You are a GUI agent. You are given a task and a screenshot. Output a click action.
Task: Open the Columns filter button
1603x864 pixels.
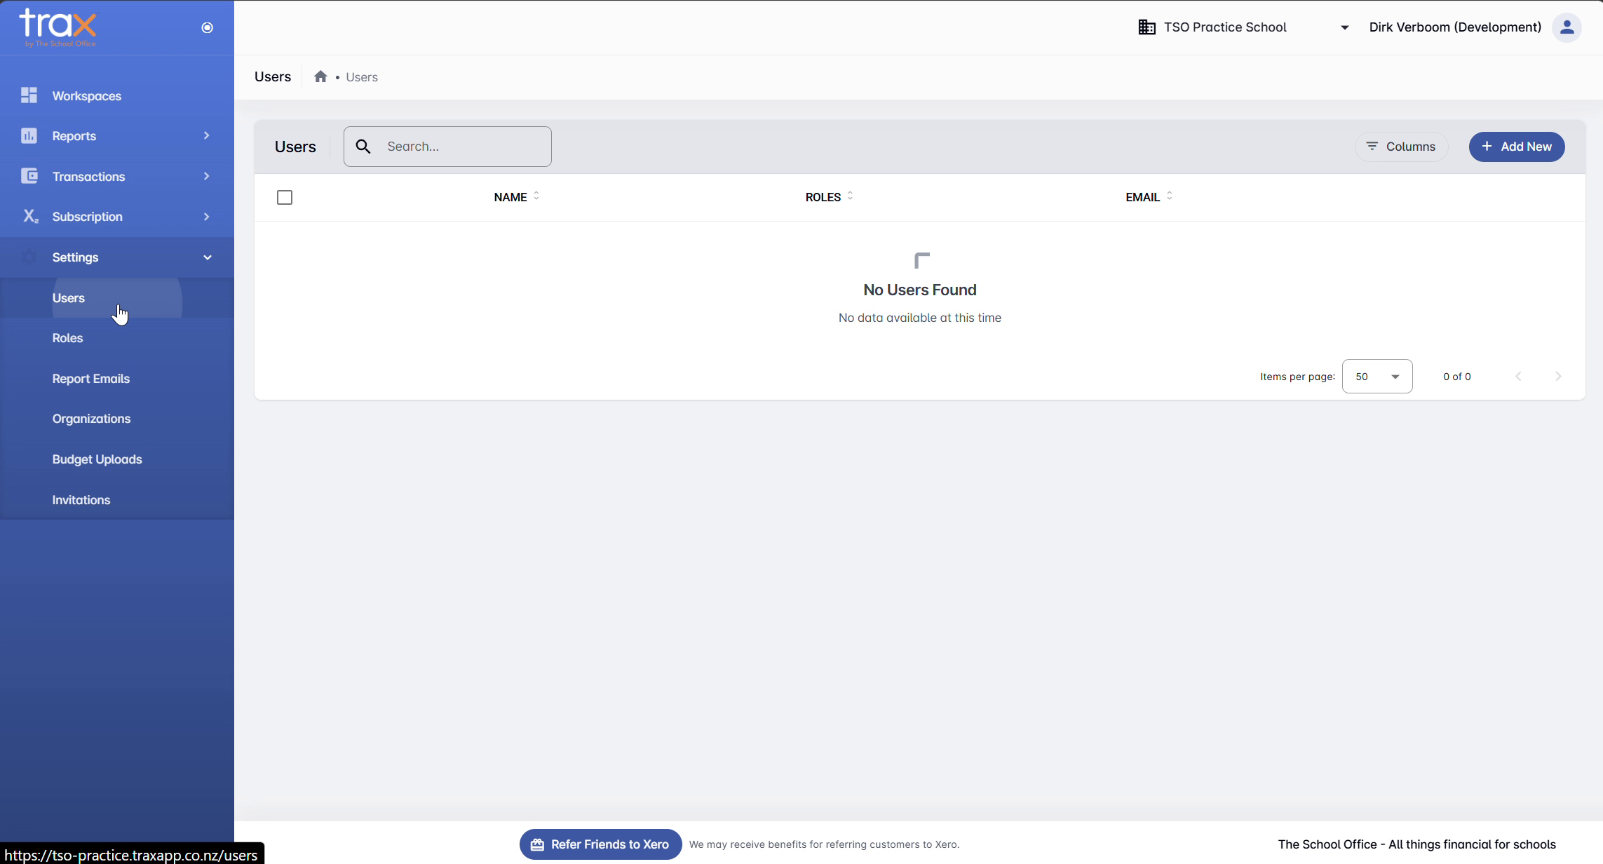click(1401, 147)
